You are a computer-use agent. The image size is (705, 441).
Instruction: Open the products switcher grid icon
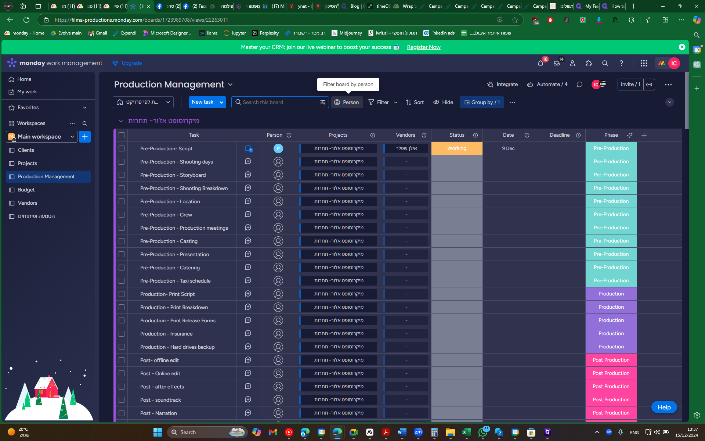pyautogui.click(x=644, y=63)
